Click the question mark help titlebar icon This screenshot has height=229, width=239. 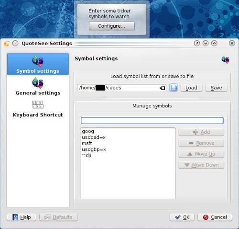click(x=197, y=43)
